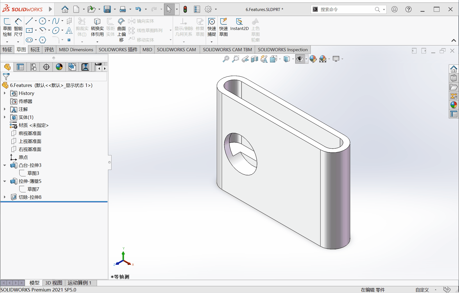Image resolution: width=459 pixels, height=293 pixels.
Task: Select the Sketch Text tool
Action: tap(69, 30)
